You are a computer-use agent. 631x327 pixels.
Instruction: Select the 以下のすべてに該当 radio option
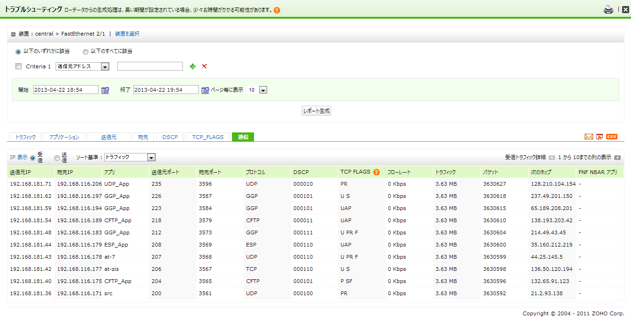[86, 51]
